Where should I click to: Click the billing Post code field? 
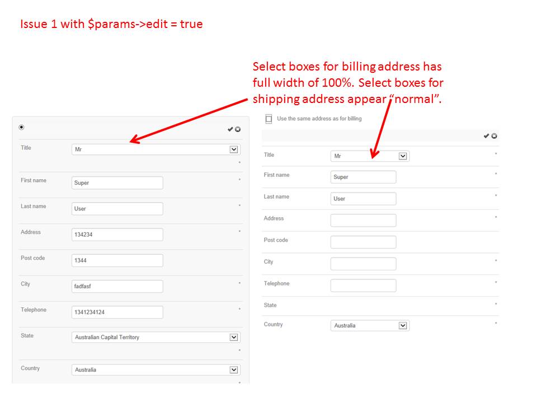[117, 260]
